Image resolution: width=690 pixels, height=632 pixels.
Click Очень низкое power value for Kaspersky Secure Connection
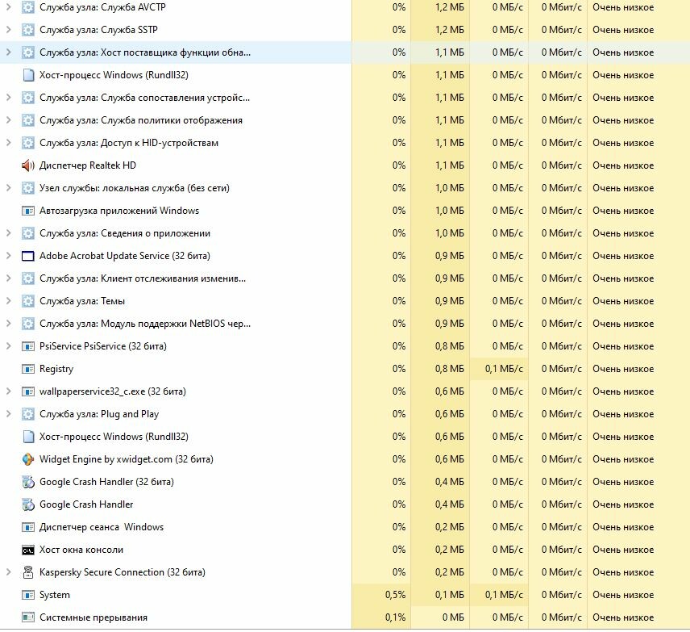(623, 572)
